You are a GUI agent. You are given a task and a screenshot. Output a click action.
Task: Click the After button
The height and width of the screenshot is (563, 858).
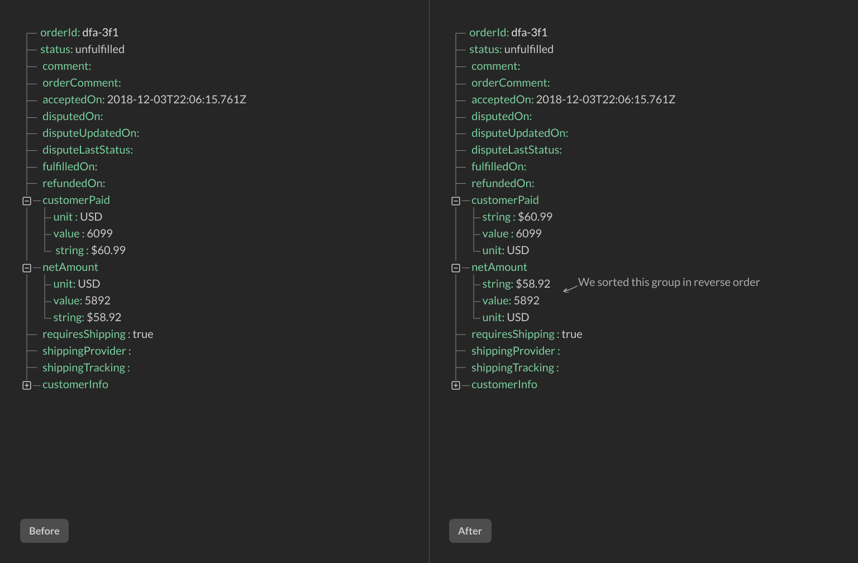tap(470, 531)
